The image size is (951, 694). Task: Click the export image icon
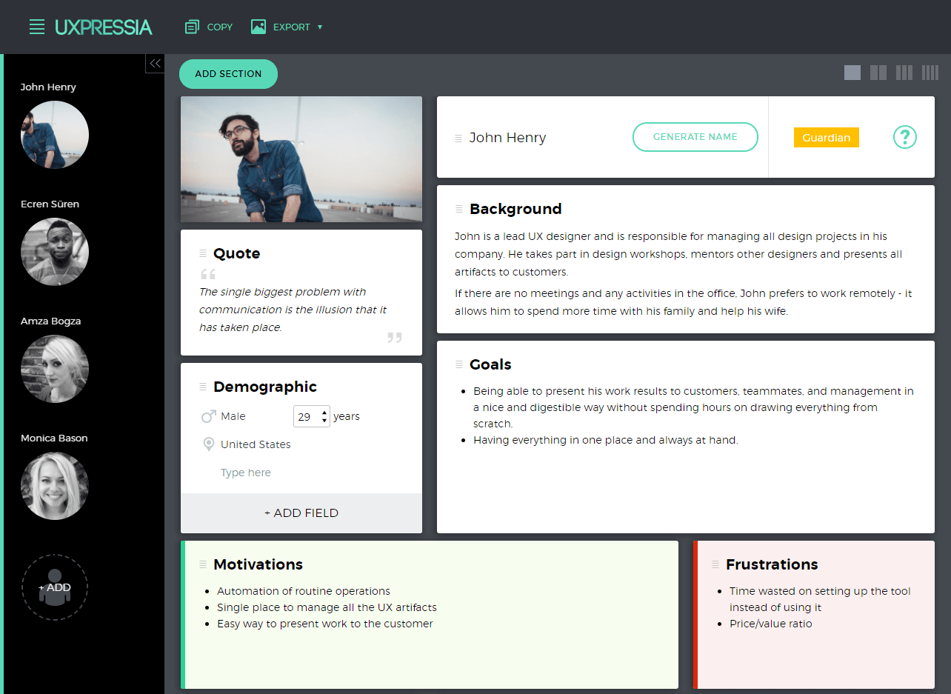[x=258, y=27]
